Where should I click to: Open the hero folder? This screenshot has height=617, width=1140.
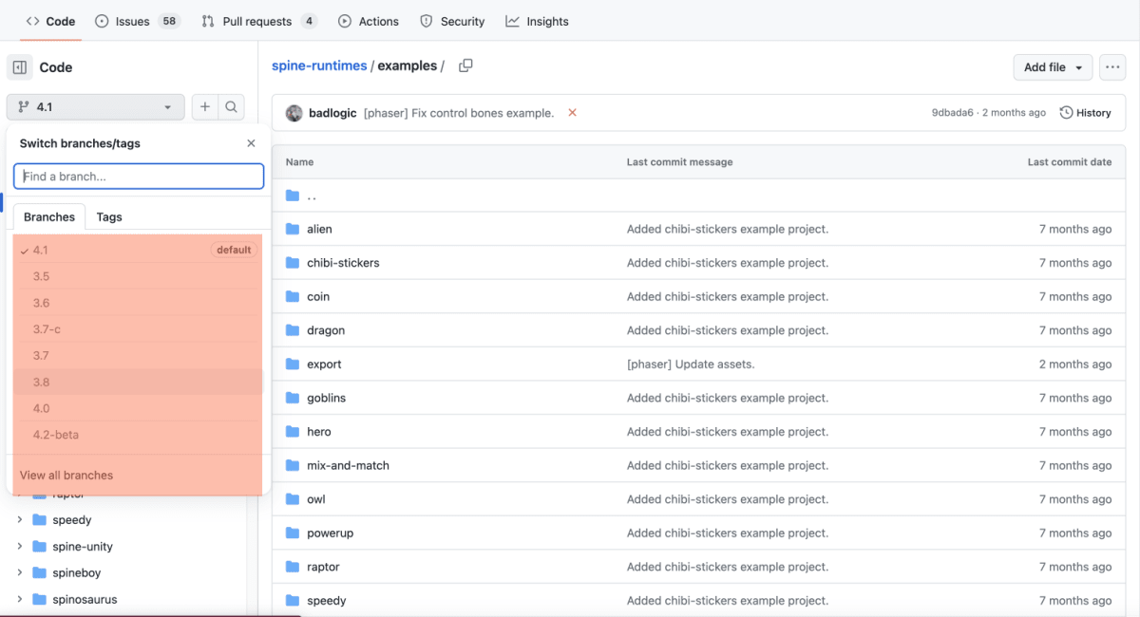coord(319,432)
